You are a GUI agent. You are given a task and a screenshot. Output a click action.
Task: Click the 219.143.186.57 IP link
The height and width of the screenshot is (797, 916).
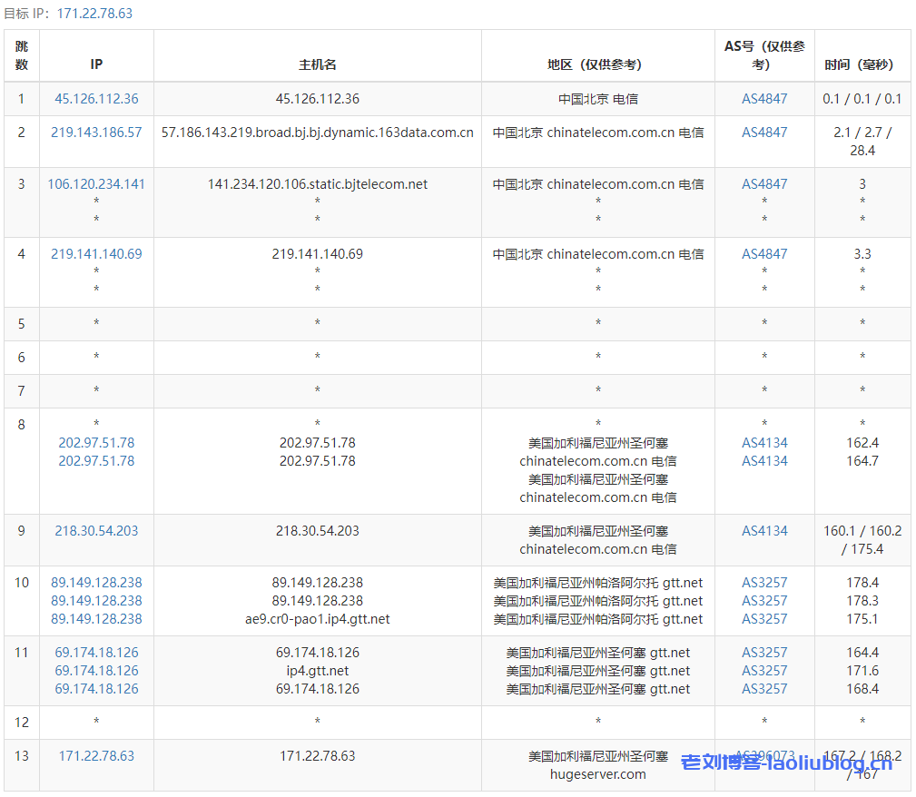coord(96,133)
